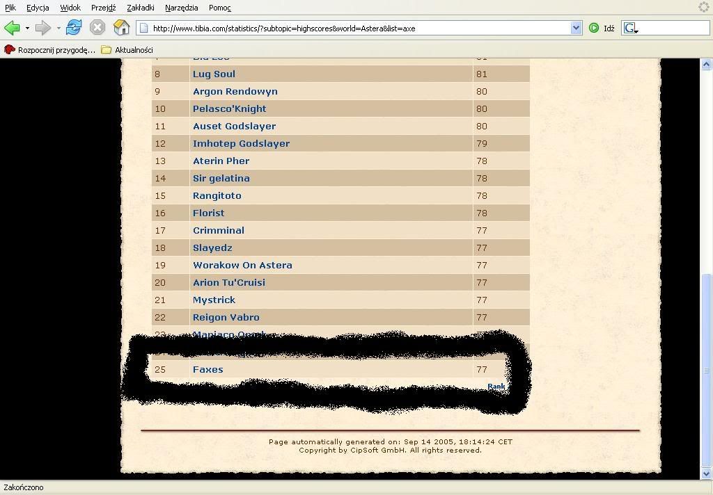
Task: Click the Google search engine icon
Action: pyautogui.click(x=631, y=28)
